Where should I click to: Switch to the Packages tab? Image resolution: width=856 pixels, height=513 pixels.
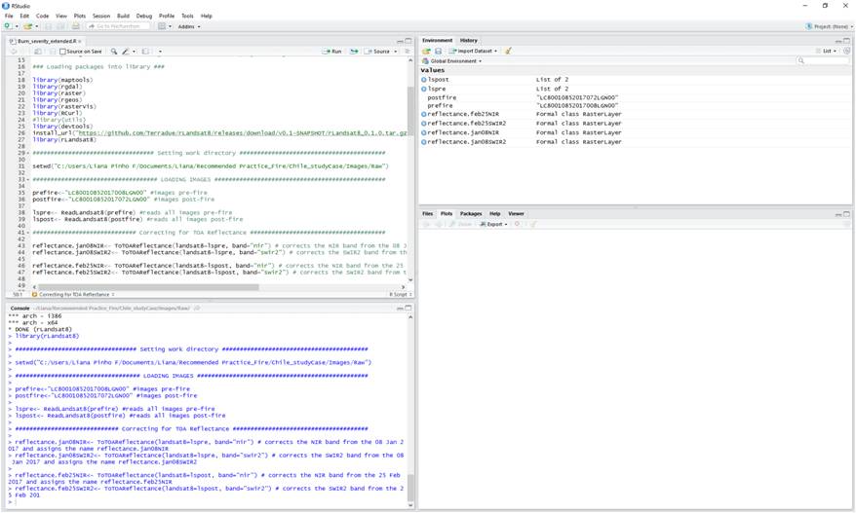[x=471, y=213]
